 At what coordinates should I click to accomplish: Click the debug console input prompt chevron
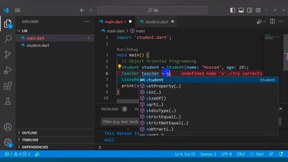click(100, 147)
